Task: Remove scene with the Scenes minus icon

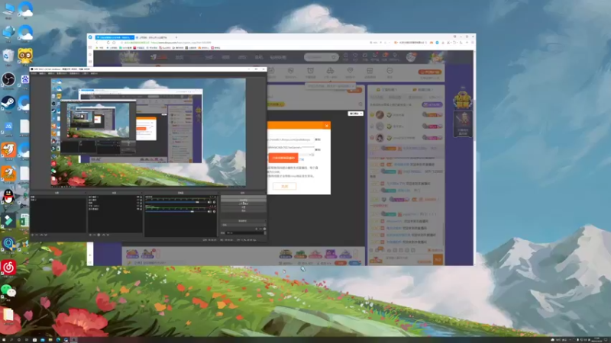Action: coord(37,235)
